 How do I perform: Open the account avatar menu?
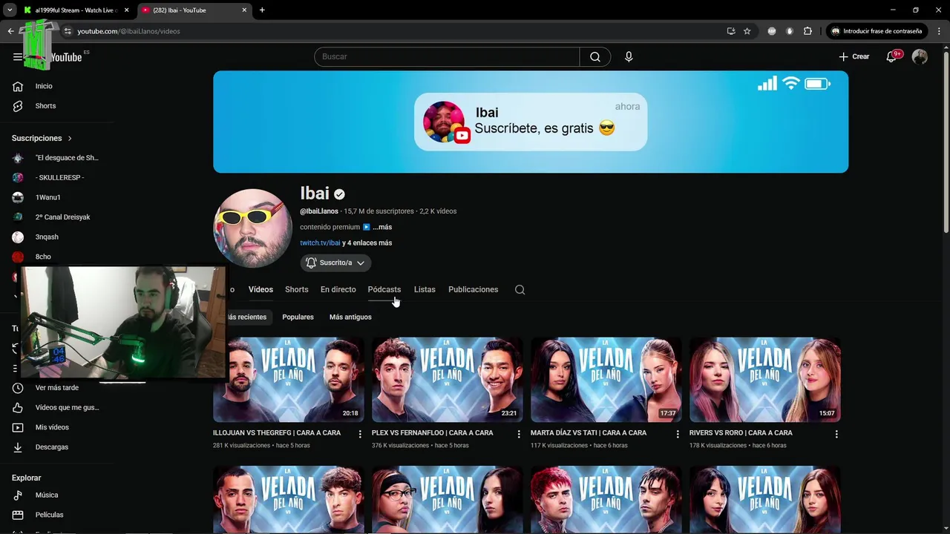tap(920, 56)
